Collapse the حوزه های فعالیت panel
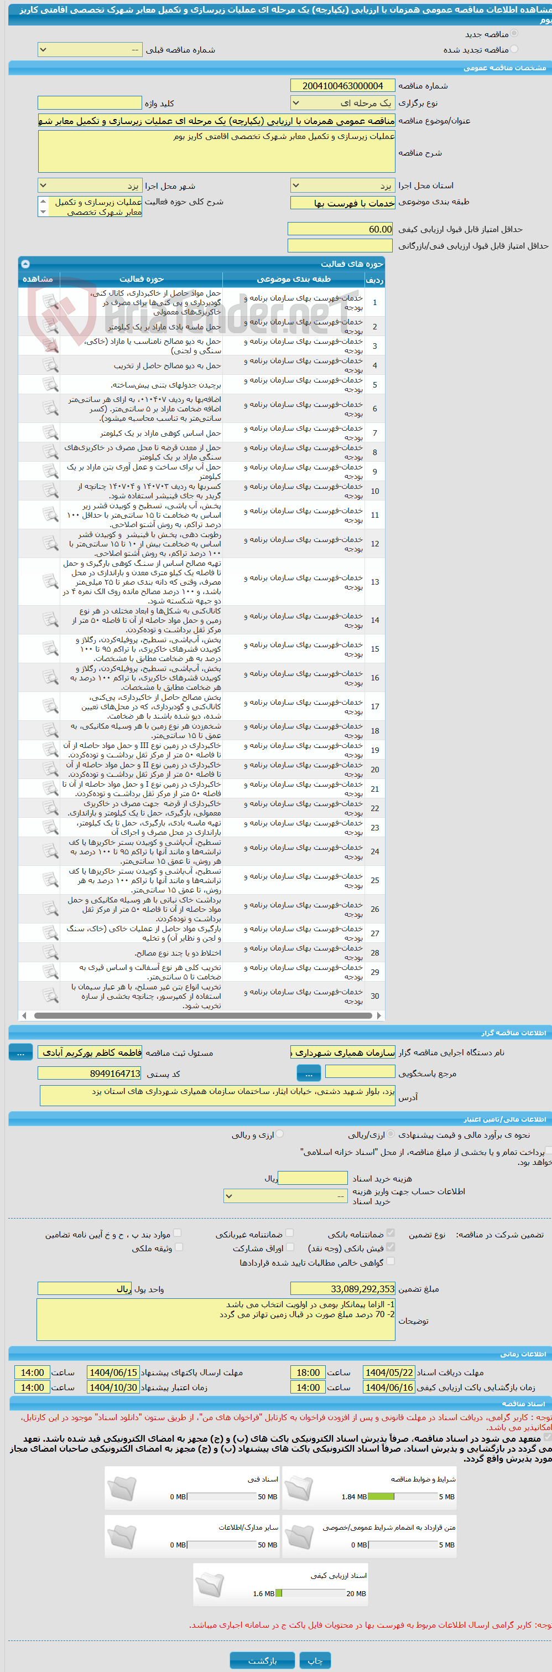This screenshot has width=552, height=1672. coord(25,264)
